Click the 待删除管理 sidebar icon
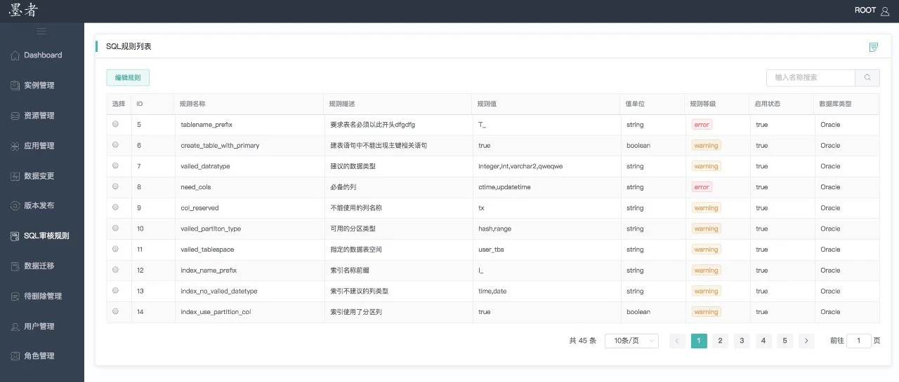This screenshot has width=899, height=382. coord(15,296)
